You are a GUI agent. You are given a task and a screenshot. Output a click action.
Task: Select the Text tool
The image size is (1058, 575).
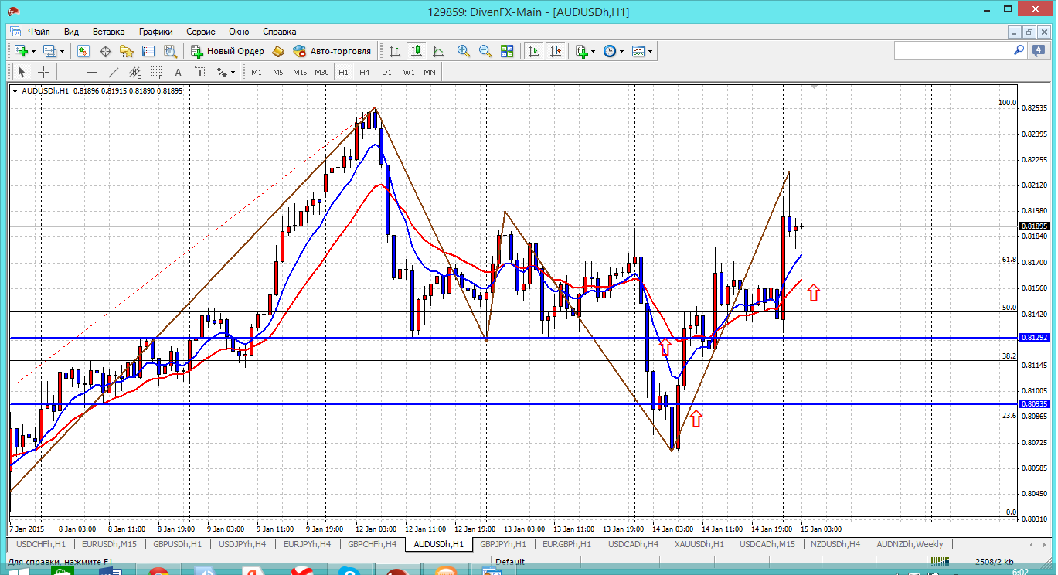point(179,72)
